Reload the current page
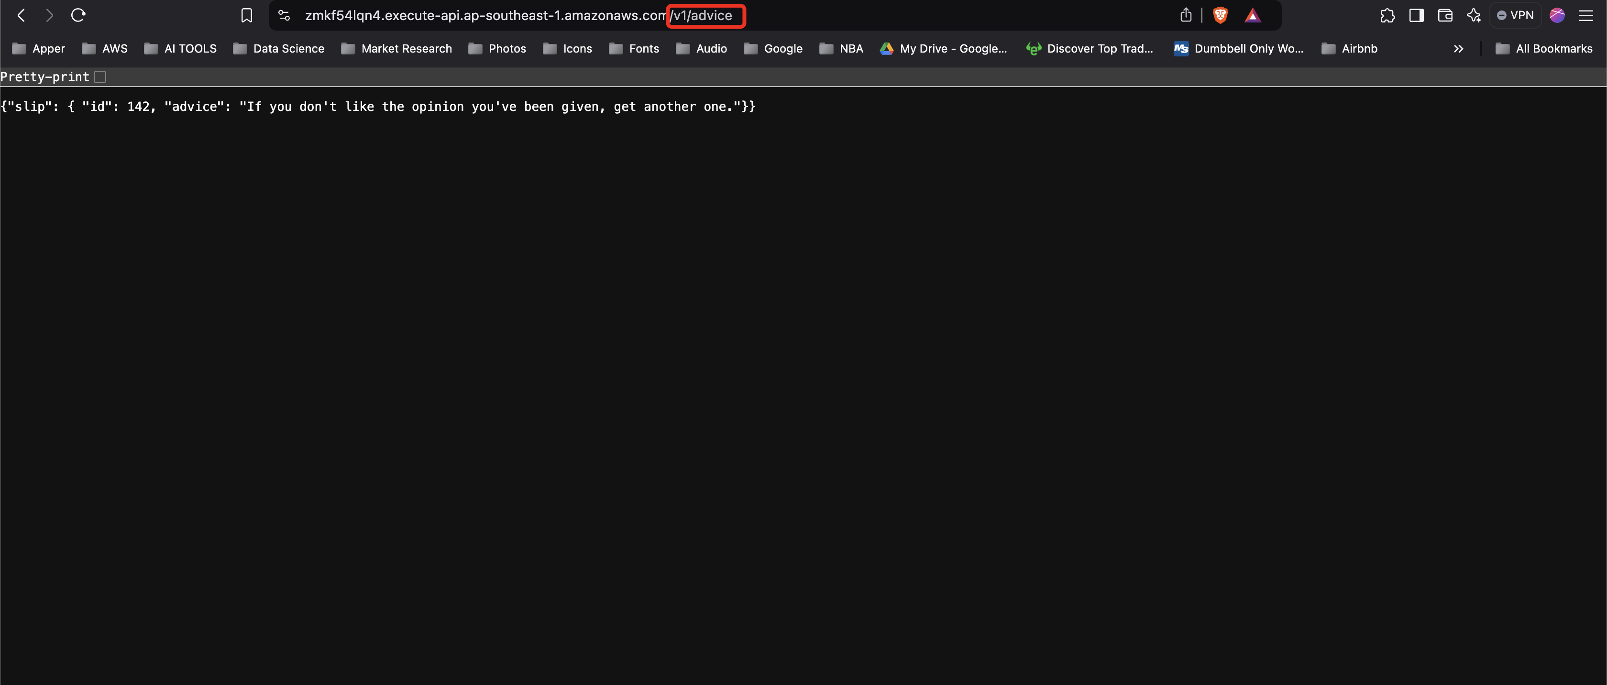Image resolution: width=1607 pixels, height=685 pixels. tap(78, 16)
